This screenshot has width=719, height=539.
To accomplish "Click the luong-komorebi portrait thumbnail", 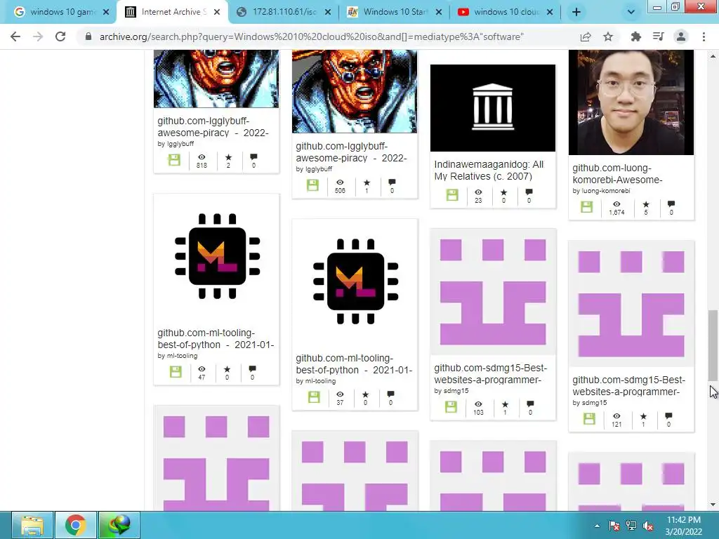I will click(x=631, y=102).
